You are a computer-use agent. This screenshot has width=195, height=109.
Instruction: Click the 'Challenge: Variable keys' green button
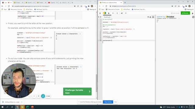click(x=77, y=91)
